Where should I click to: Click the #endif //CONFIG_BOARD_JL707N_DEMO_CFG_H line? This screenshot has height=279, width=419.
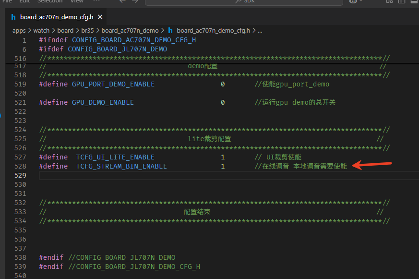120,267
